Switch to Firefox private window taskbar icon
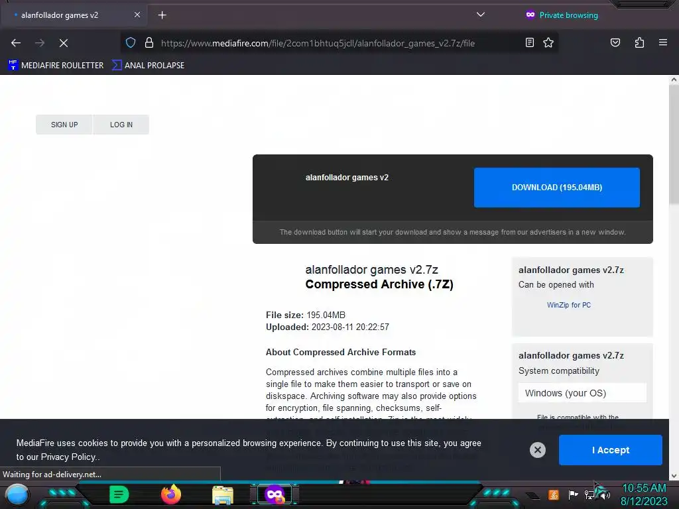 click(x=275, y=494)
